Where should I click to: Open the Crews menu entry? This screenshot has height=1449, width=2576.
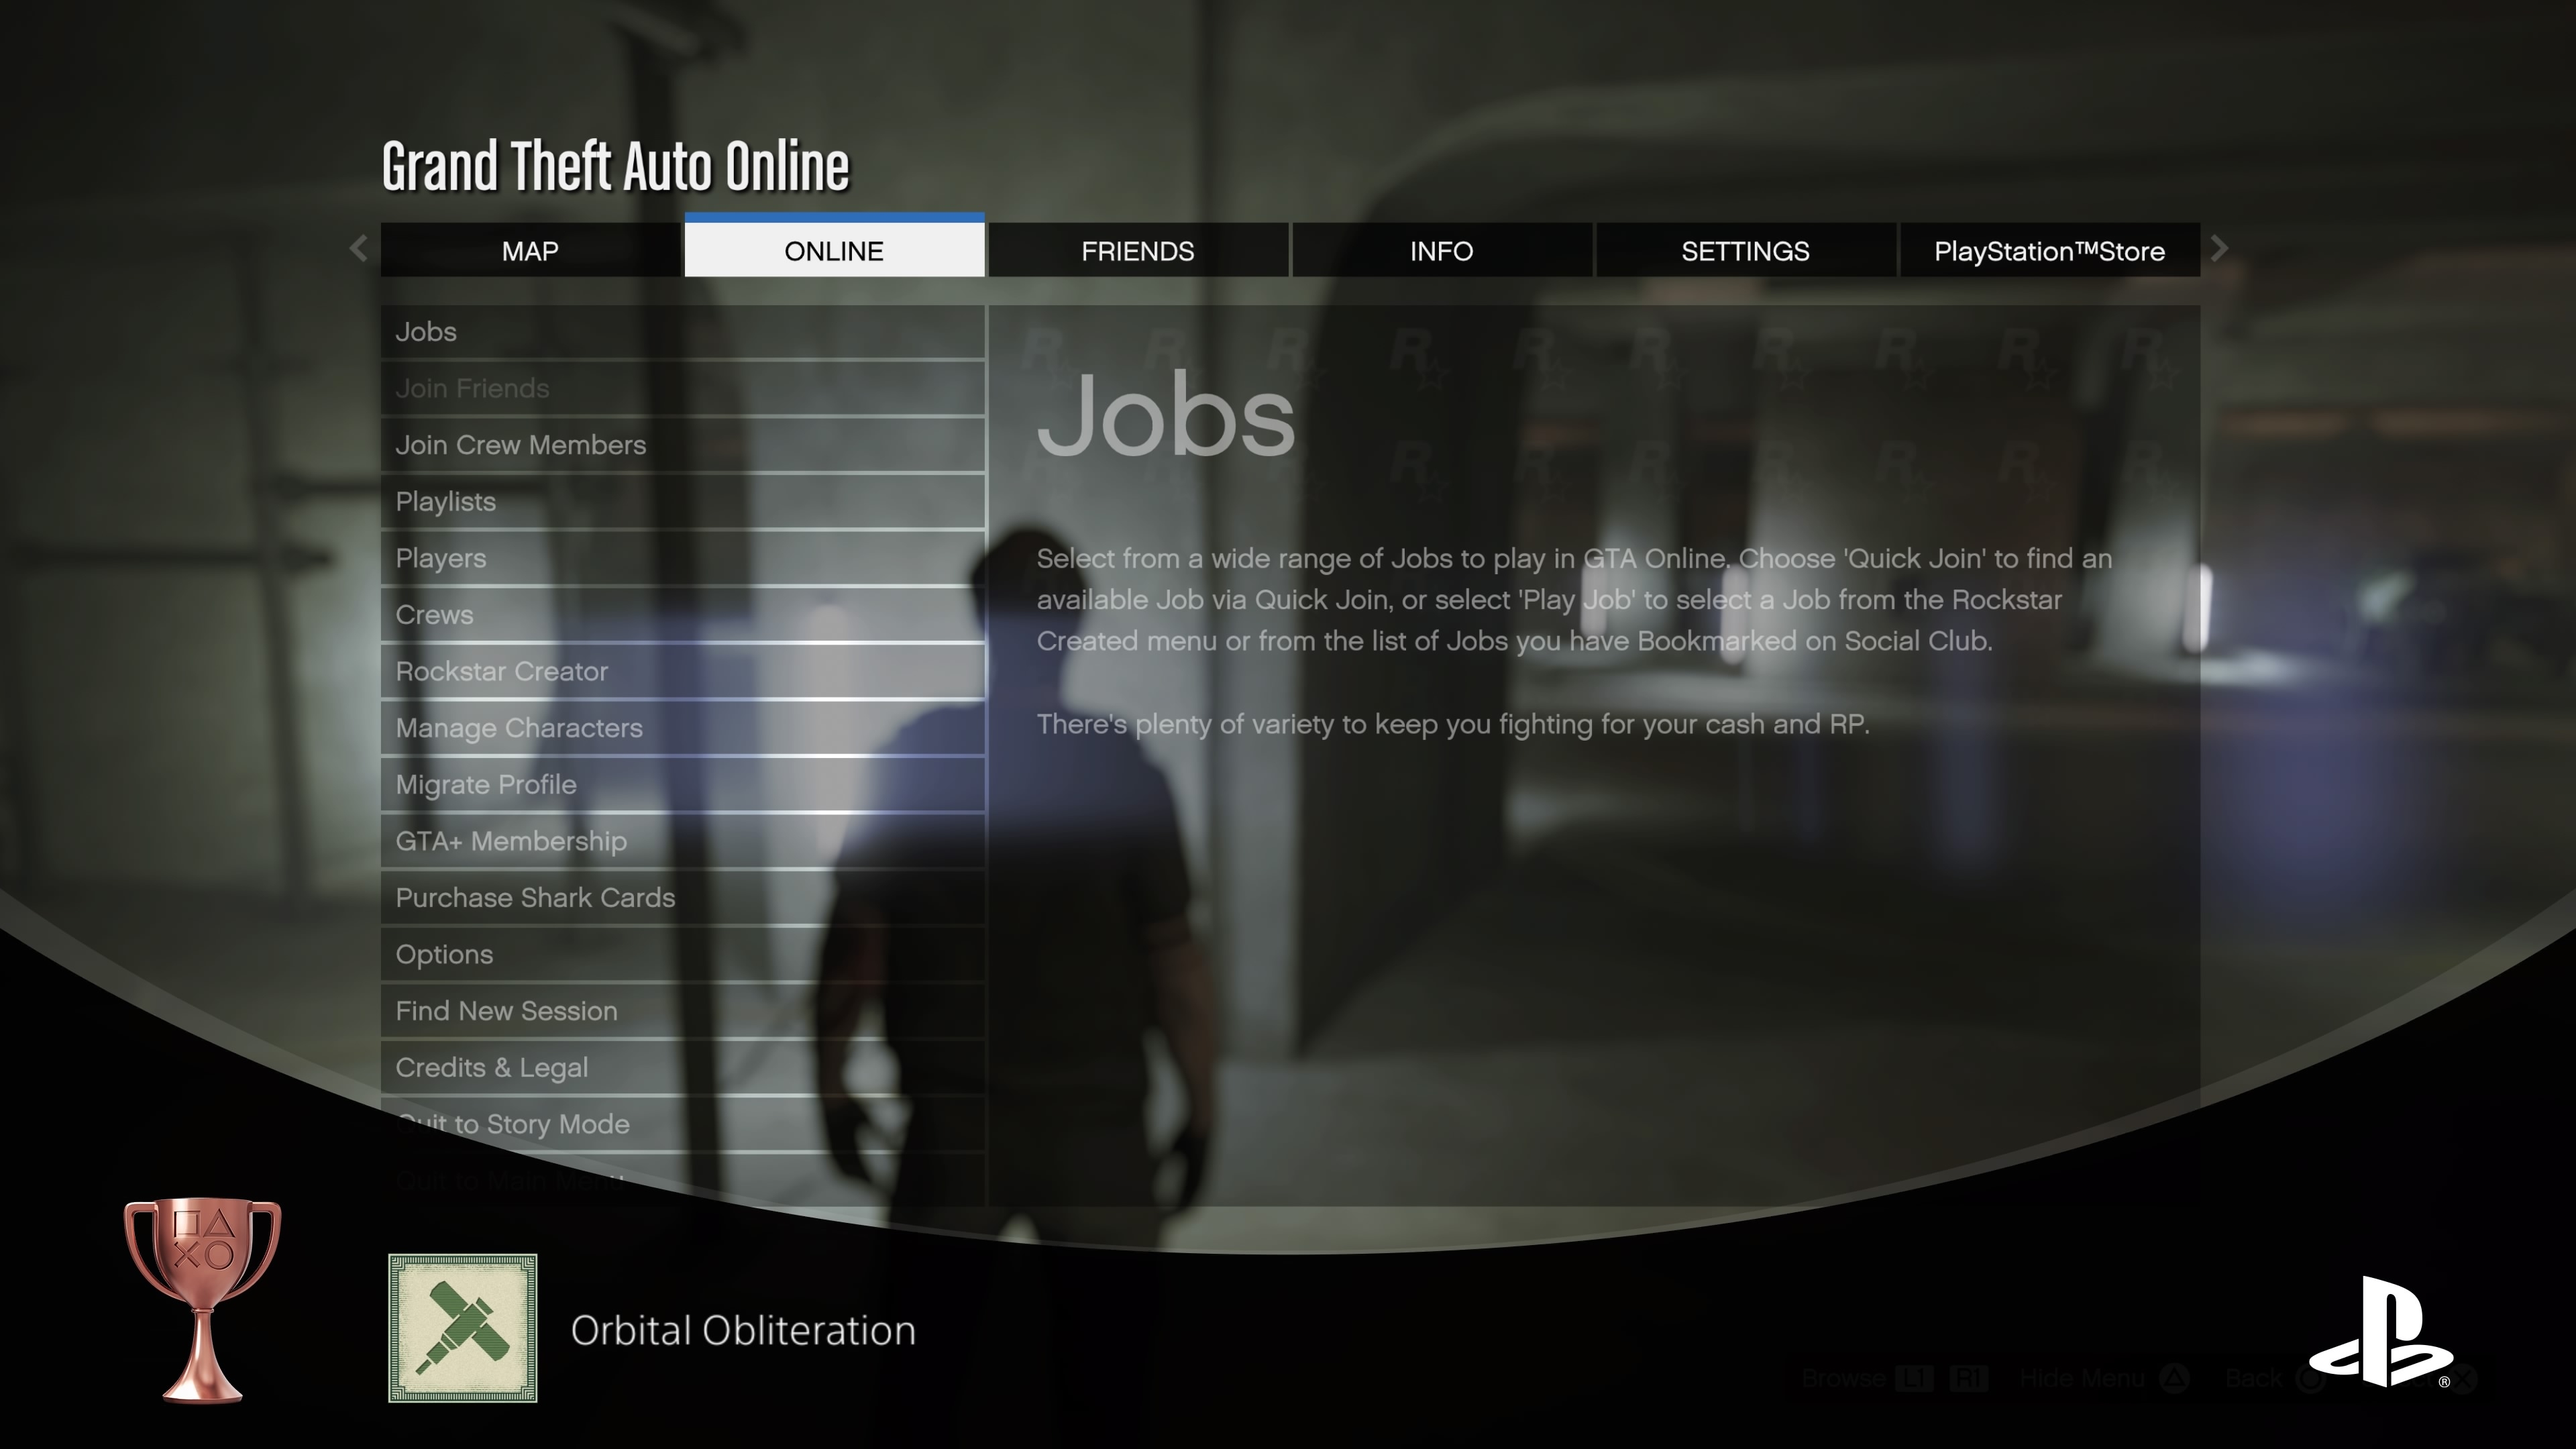pyautogui.click(x=683, y=615)
